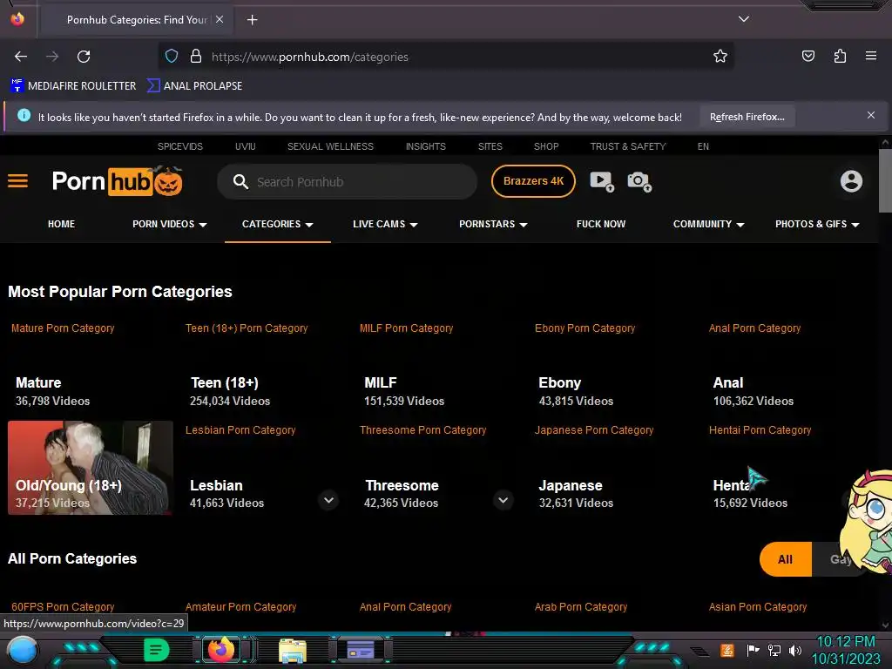Open the Windows Start orb

tap(23, 651)
